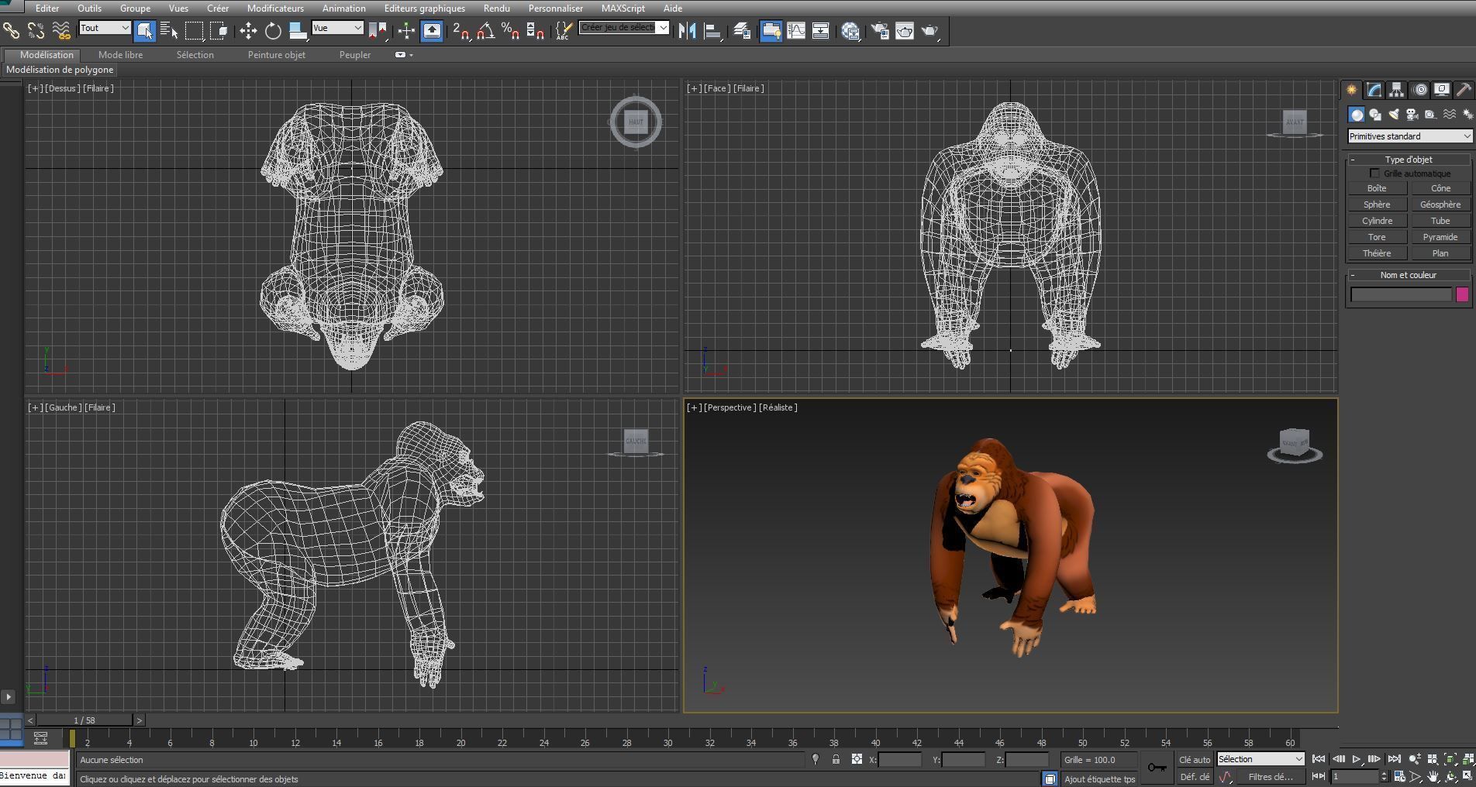This screenshot has width=1476, height=787.
Task: Toggle the Window/Crossing selection mode
Action: pyautogui.click(x=219, y=31)
